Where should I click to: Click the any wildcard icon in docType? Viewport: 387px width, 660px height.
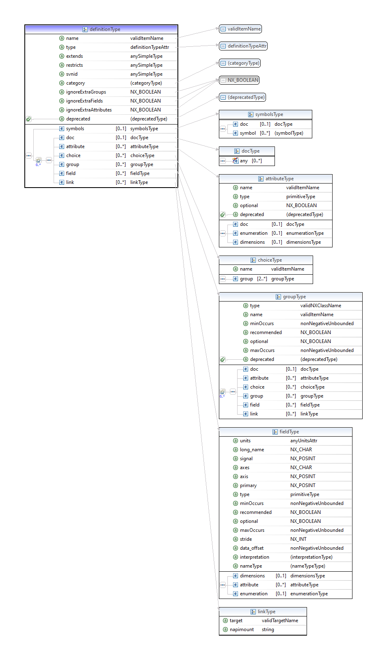pyautogui.click(x=236, y=161)
